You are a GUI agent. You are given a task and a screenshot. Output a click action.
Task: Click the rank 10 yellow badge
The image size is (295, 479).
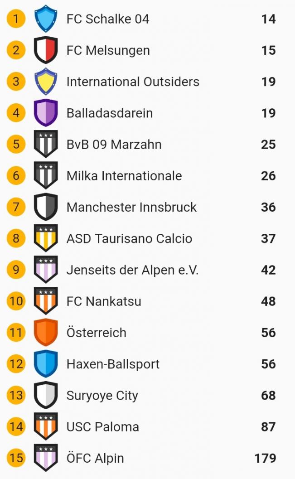(16, 301)
